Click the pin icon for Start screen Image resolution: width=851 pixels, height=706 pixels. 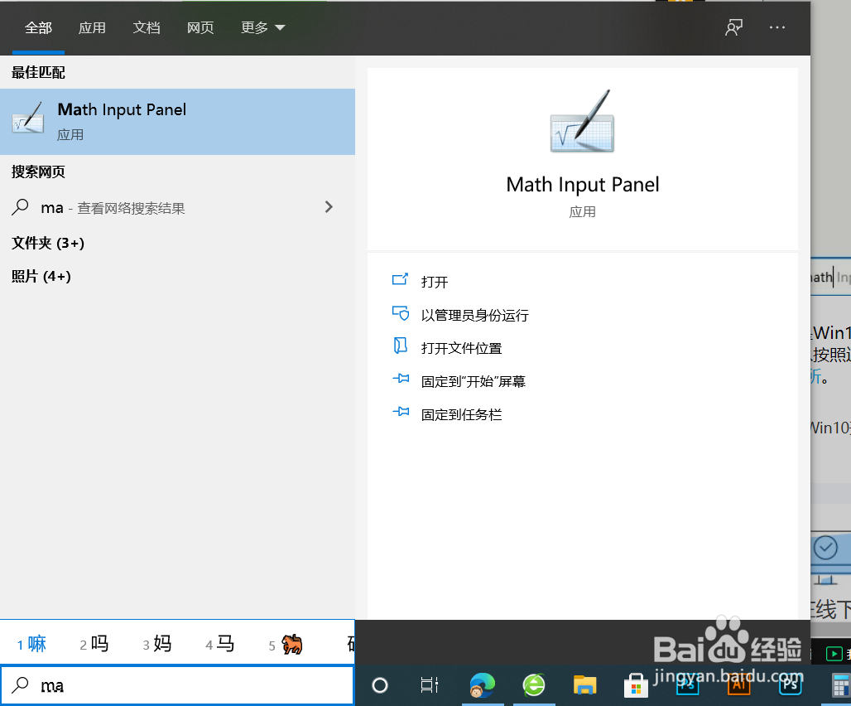(x=401, y=379)
